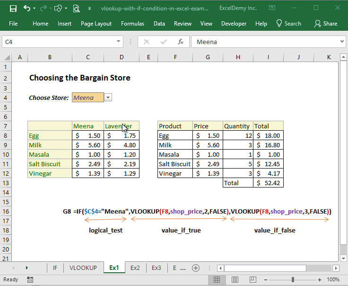Screen dimensions: 348x286
Task: Click the Insert Function fx icon
Action: (x=180, y=42)
